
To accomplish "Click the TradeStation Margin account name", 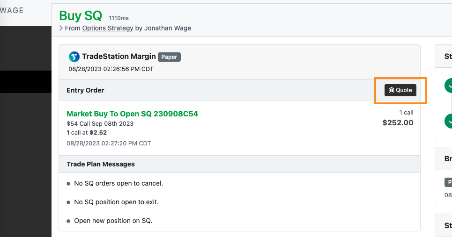I will [119, 57].
